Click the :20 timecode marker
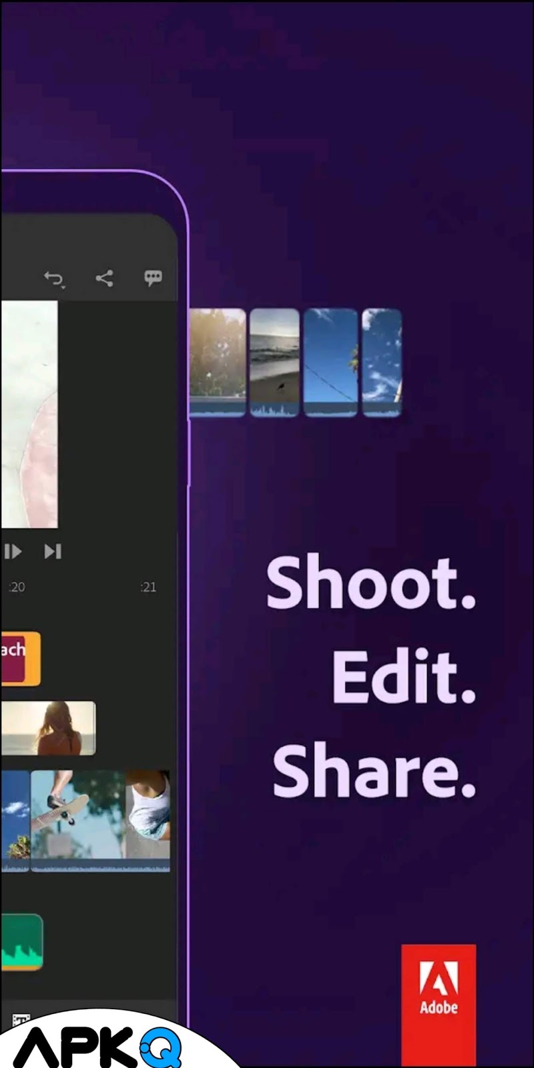The width and height of the screenshot is (534, 1068). coord(17,587)
